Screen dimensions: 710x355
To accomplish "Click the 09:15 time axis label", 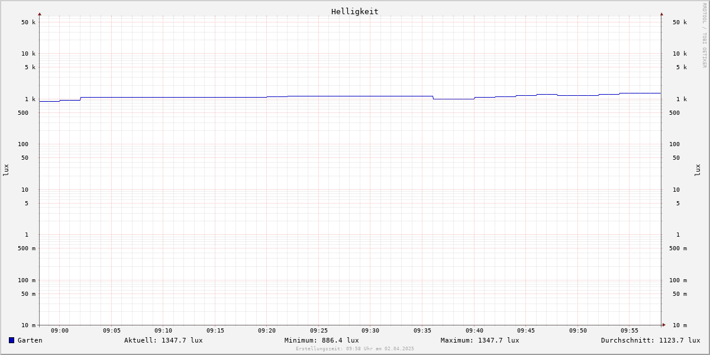I will tap(215, 331).
